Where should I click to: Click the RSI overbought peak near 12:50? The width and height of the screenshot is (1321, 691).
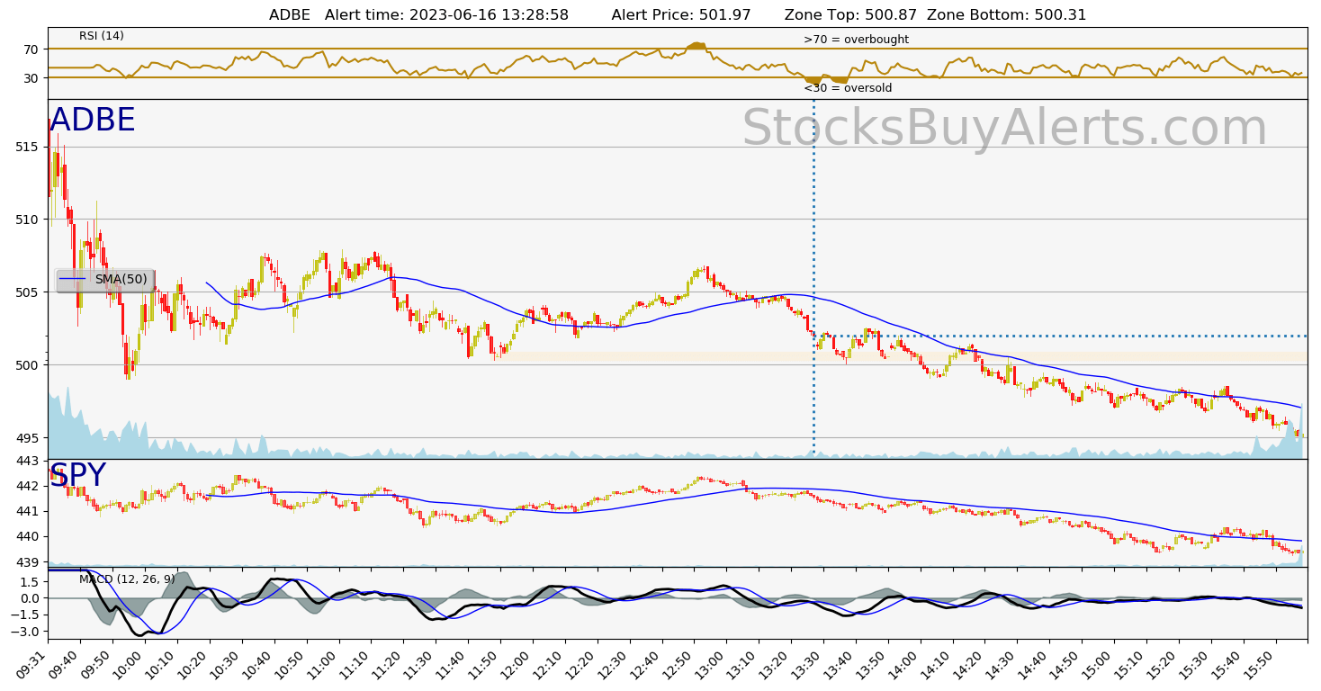point(696,45)
